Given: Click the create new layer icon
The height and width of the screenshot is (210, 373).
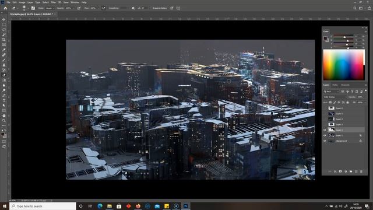Looking at the screenshot, I should point(356,171).
